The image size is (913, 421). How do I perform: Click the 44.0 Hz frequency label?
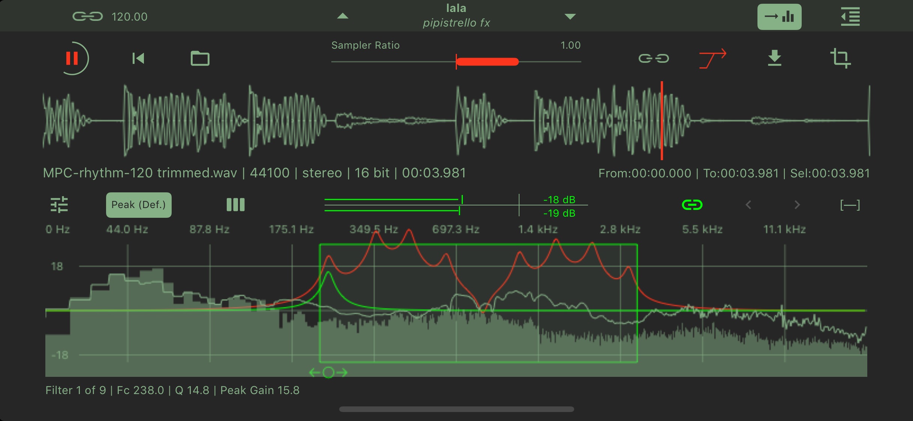[x=127, y=229]
